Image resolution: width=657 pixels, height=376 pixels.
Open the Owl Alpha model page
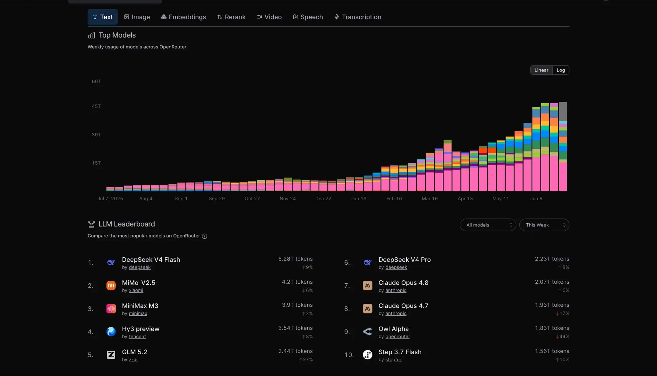tap(394, 329)
